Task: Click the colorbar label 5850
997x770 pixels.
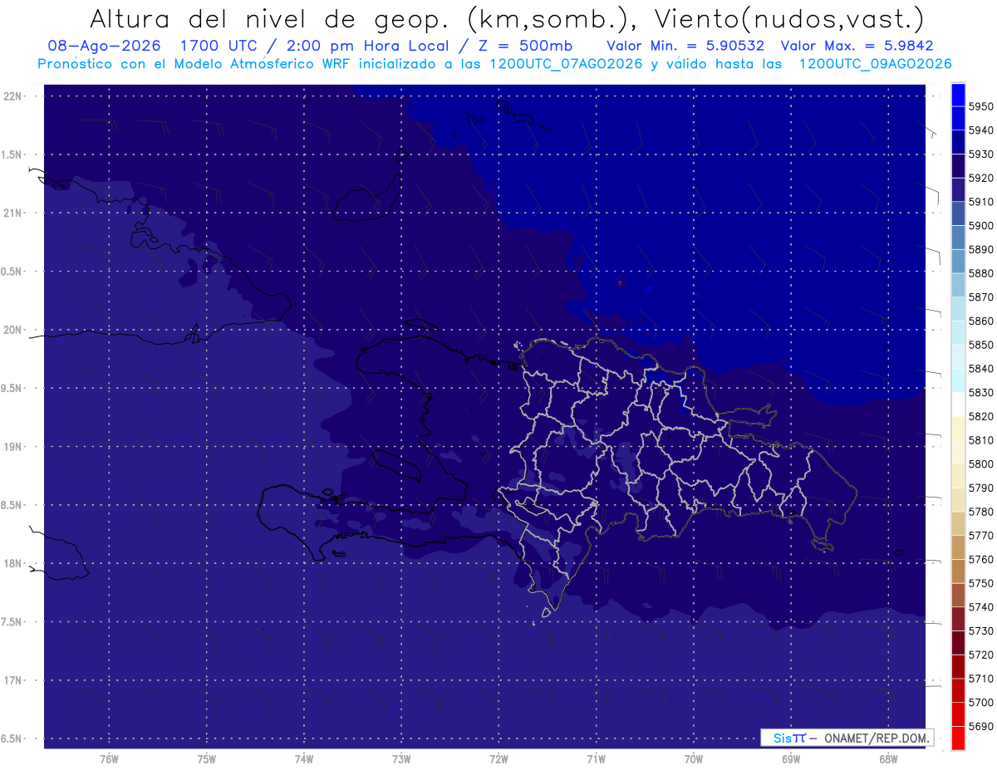Action: click(981, 345)
